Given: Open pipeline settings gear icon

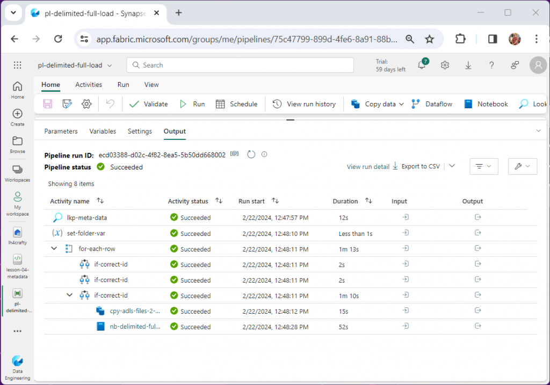Looking at the screenshot, I should pos(86,103).
